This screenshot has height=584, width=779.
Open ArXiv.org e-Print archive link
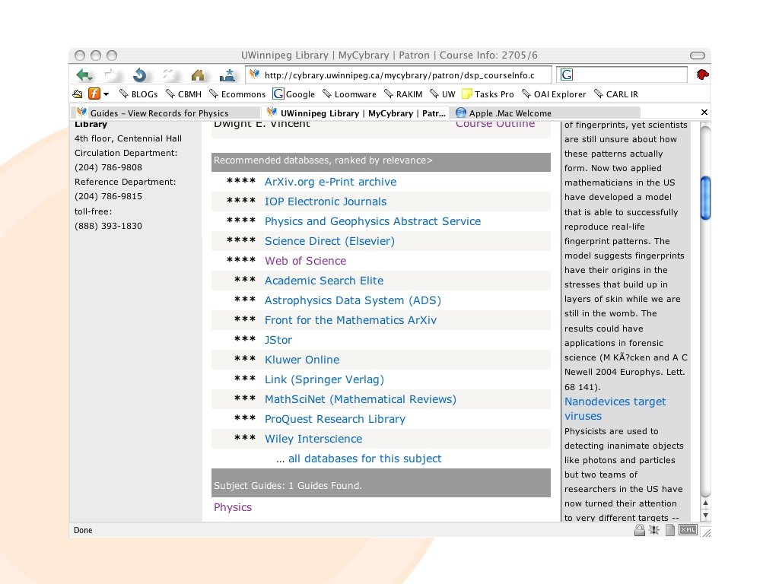tap(330, 182)
